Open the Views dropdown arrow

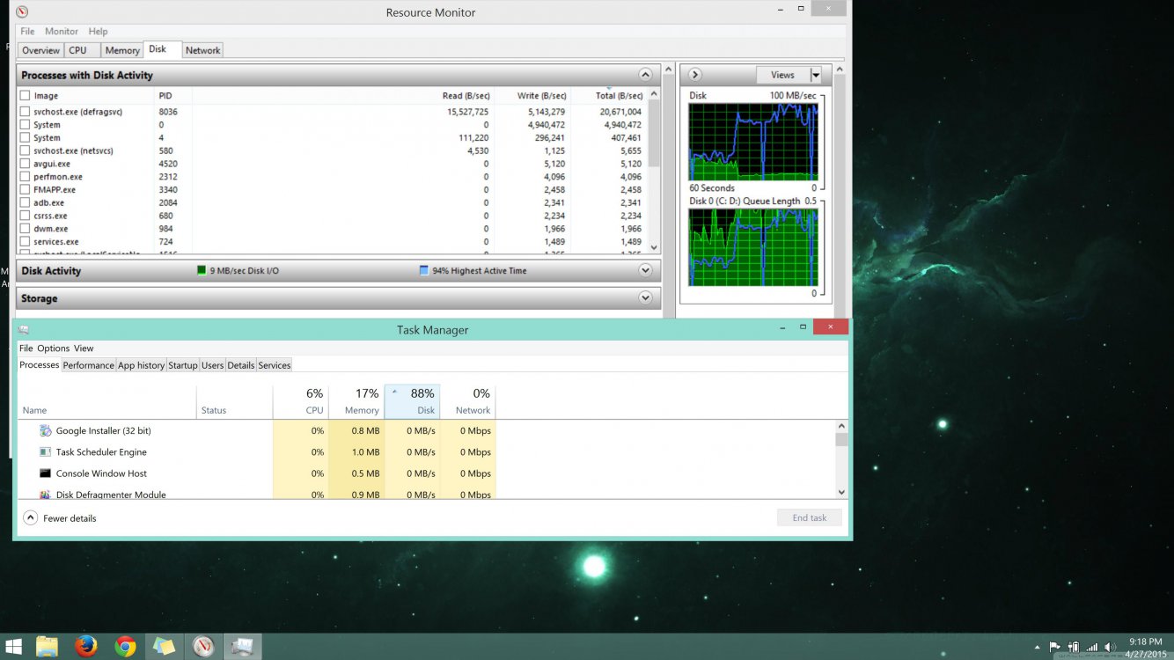[x=816, y=76]
